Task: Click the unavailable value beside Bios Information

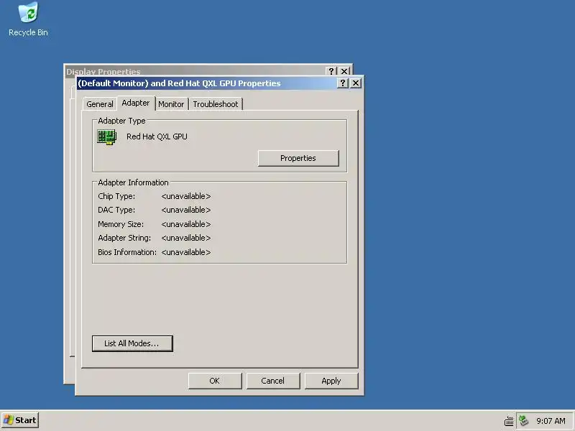Action: coord(186,252)
